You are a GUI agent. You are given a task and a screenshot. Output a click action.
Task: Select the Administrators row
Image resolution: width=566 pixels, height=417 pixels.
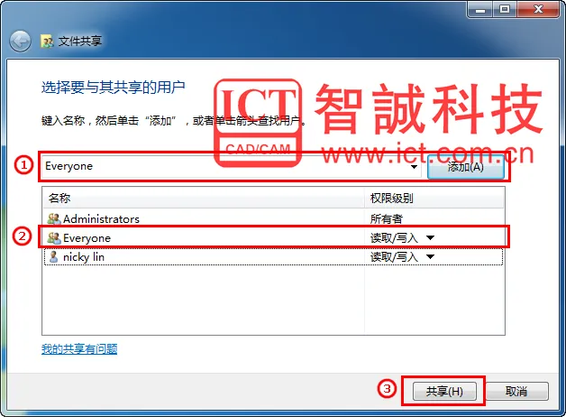[x=273, y=218]
